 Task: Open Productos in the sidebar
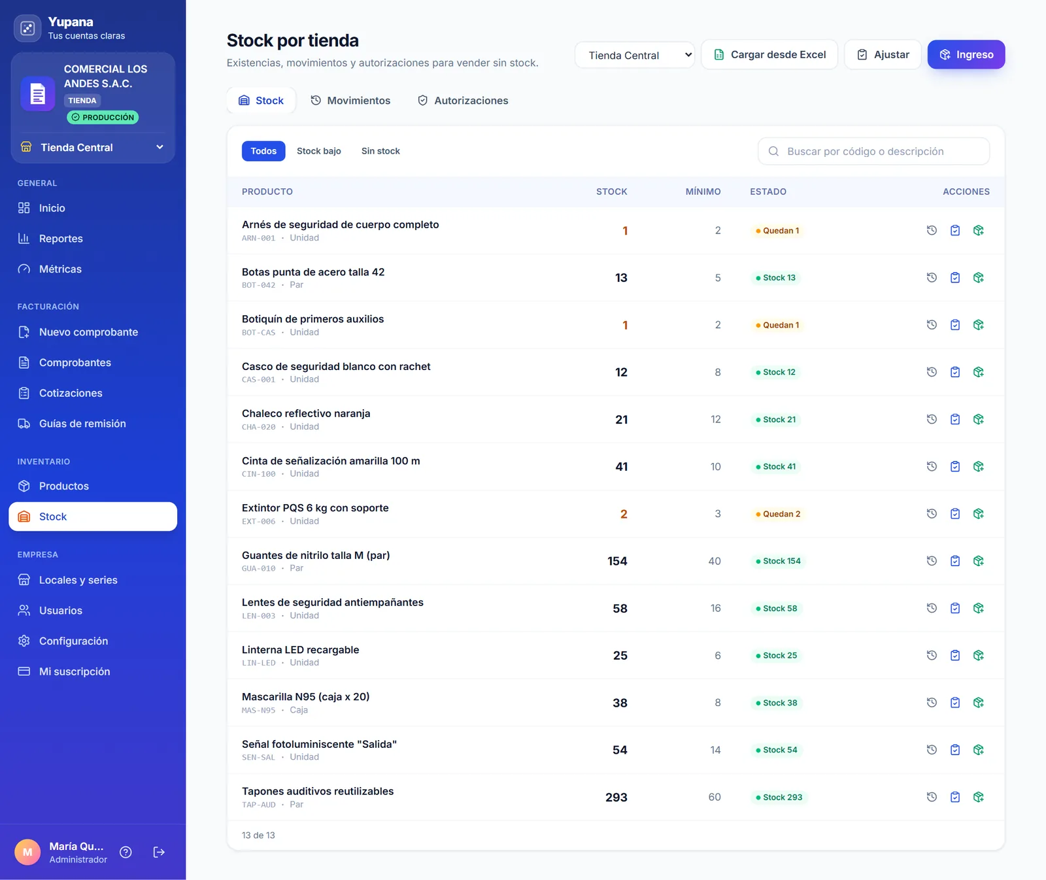point(93,486)
